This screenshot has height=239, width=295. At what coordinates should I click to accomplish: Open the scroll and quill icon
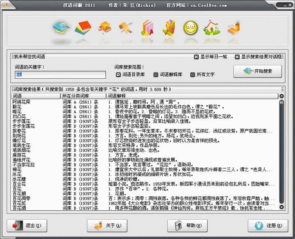pos(126,28)
